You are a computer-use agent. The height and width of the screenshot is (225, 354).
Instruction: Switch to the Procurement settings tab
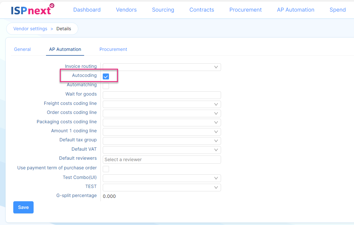(113, 49)
